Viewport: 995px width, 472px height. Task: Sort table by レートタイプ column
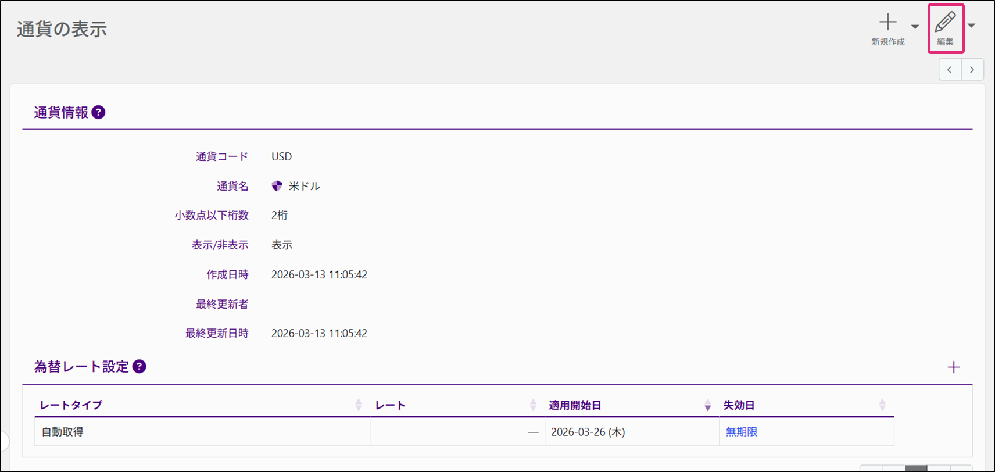click(x=358, y=405)
